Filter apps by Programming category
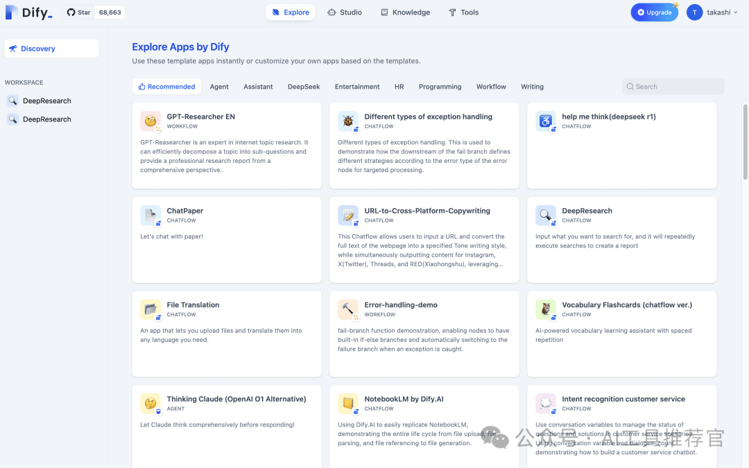 440,87
